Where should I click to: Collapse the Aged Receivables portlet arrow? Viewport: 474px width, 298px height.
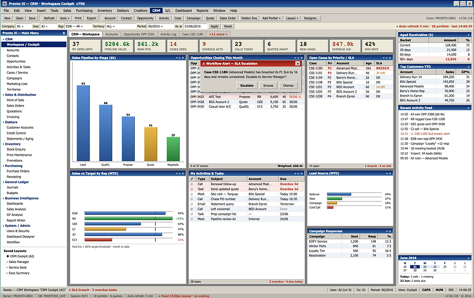click(x=469, y=35)
